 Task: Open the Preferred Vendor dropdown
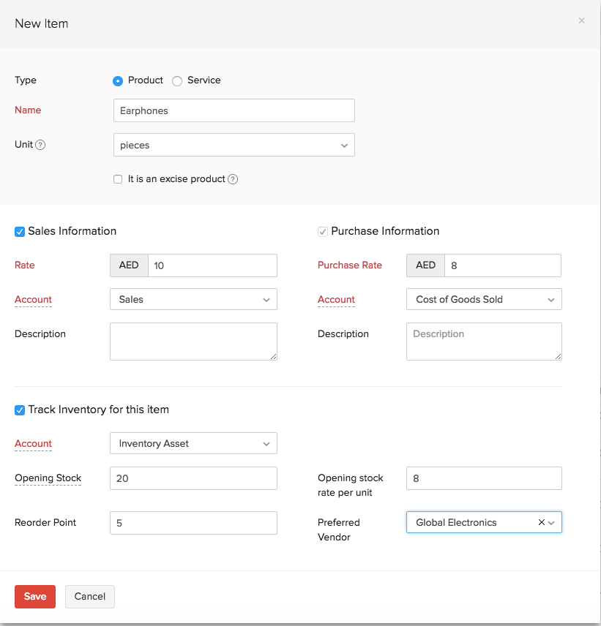554,522
